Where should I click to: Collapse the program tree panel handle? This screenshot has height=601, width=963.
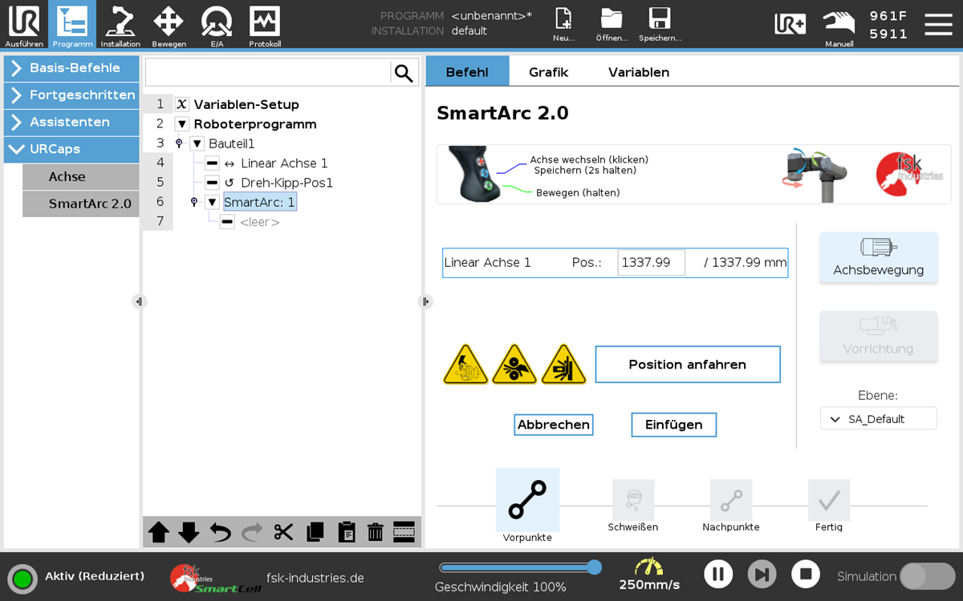coord(425,301)
